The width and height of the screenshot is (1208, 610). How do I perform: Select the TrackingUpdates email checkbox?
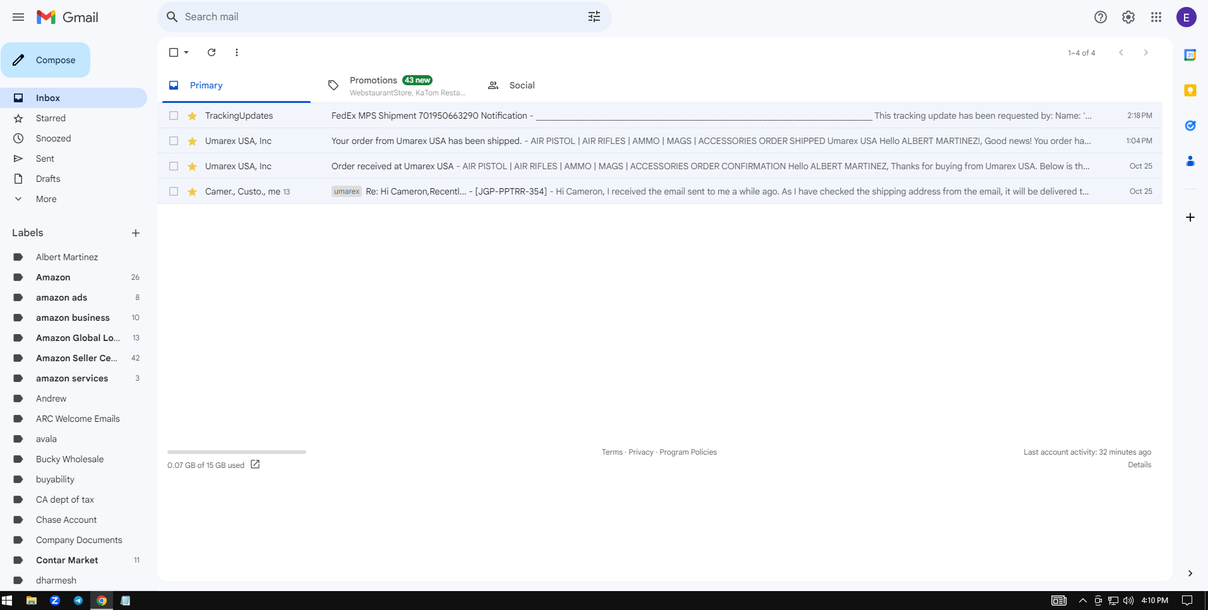click(x=174, y=116)
